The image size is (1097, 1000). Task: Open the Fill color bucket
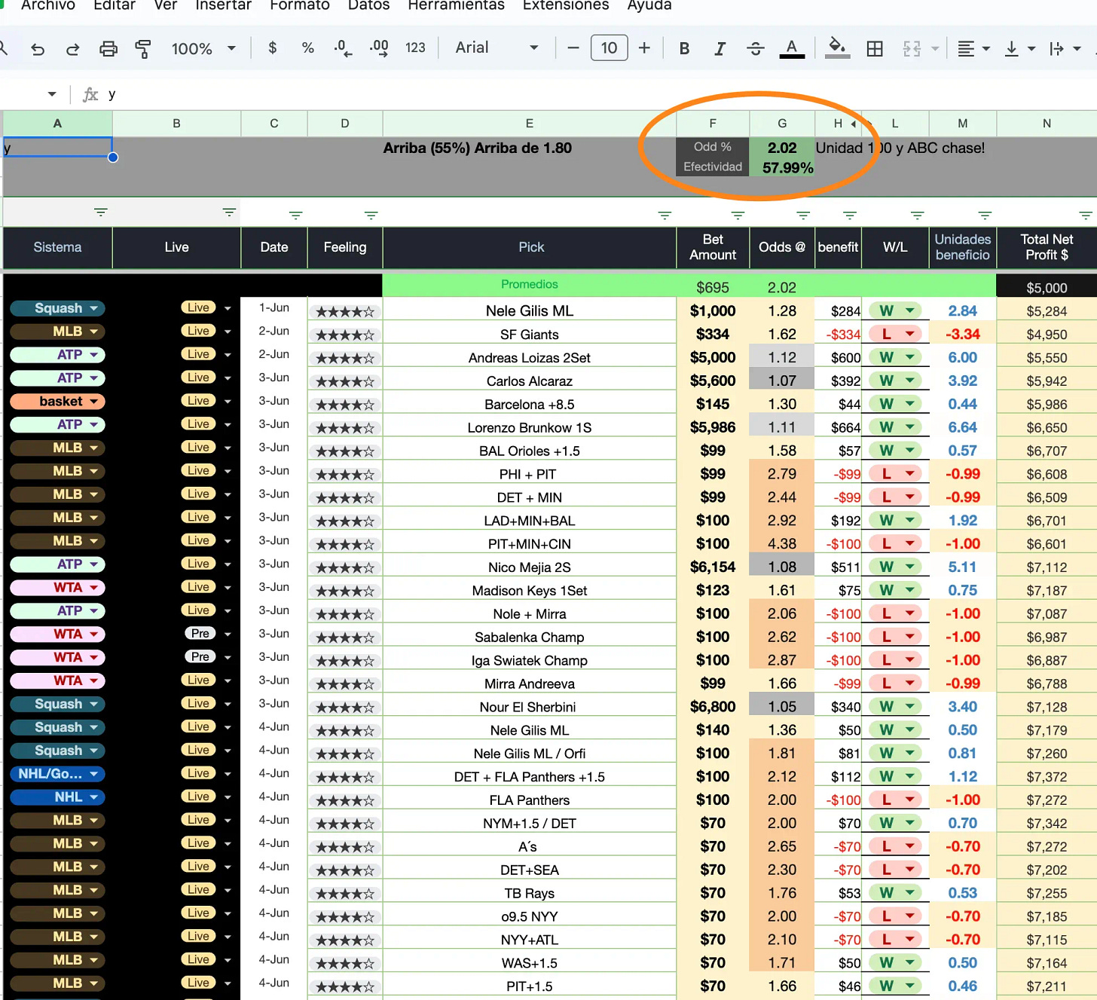pyautogui.click(x=837, y=48)
